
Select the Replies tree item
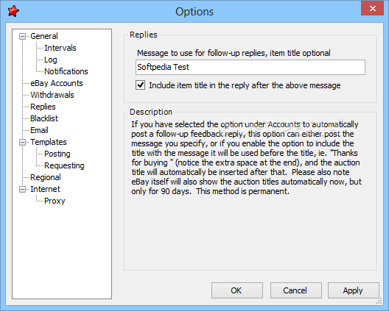pos(43,107)
